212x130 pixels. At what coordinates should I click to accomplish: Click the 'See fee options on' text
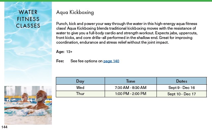pos(86,61)
